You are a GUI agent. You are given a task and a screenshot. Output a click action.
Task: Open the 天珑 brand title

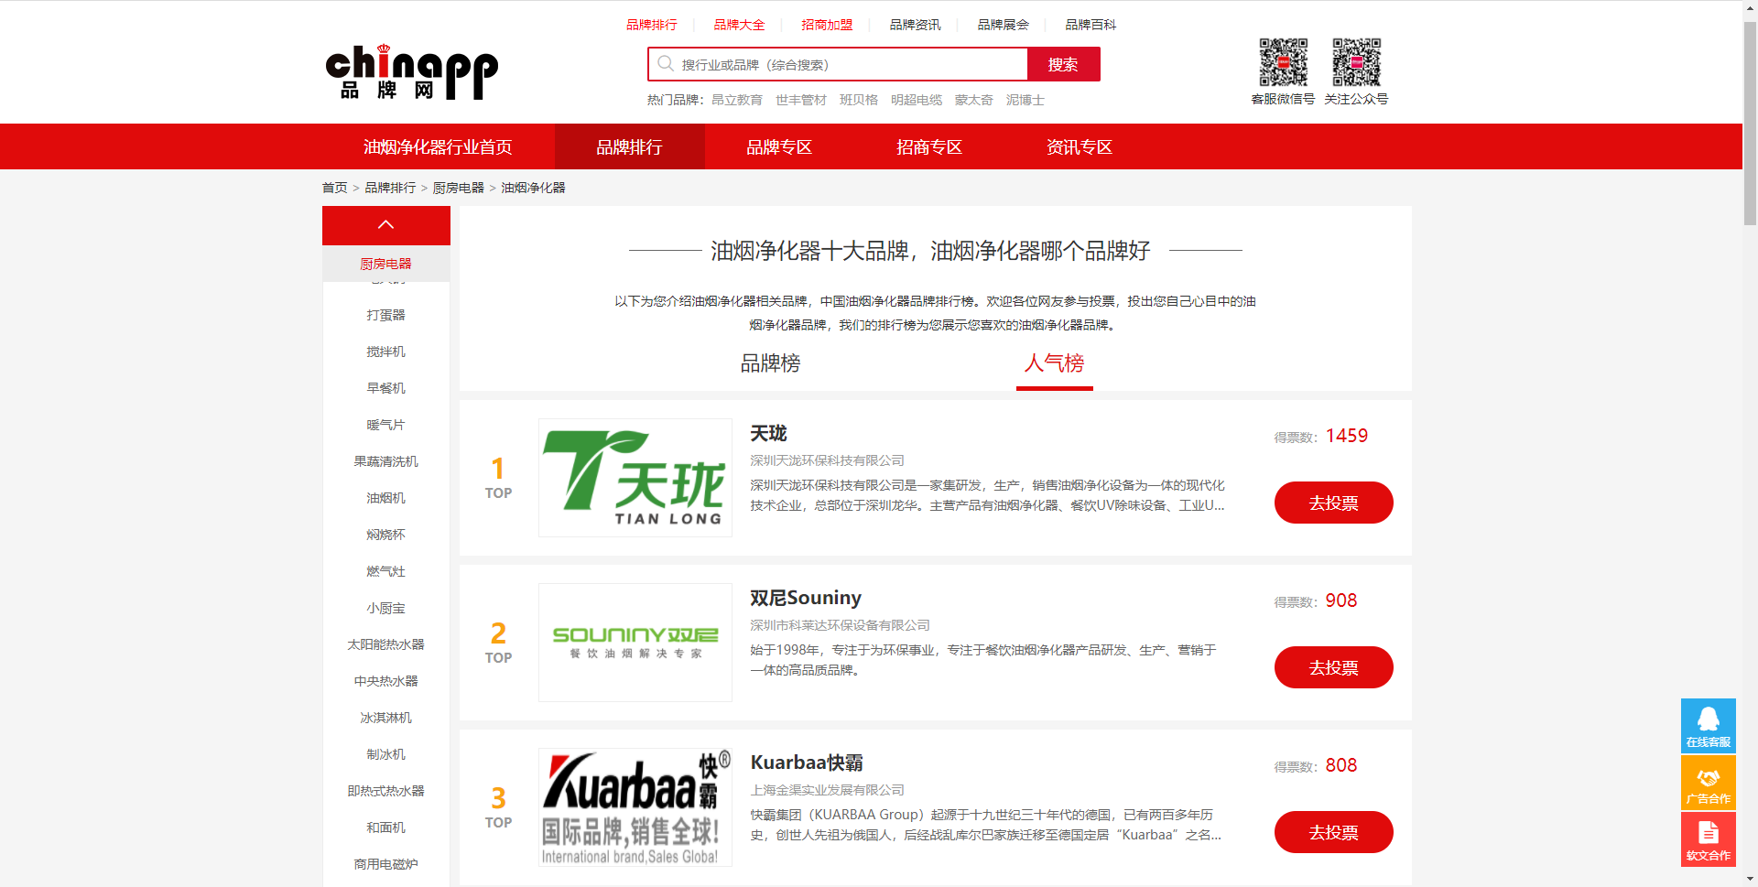768,434
